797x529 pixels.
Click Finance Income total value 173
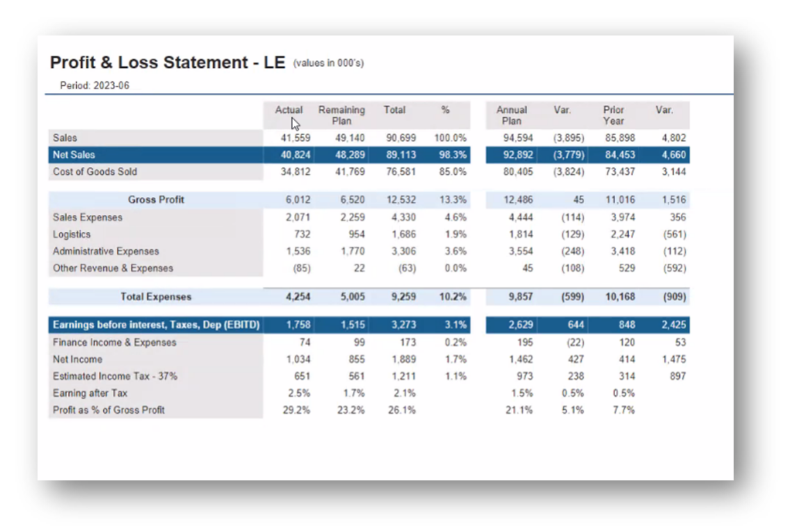408,343
